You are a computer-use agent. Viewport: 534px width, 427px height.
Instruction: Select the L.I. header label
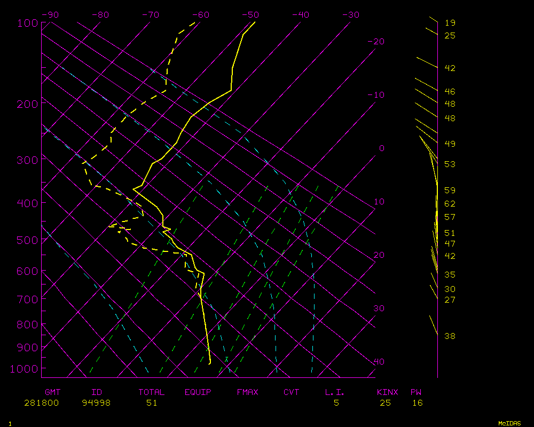pos(335,392)
